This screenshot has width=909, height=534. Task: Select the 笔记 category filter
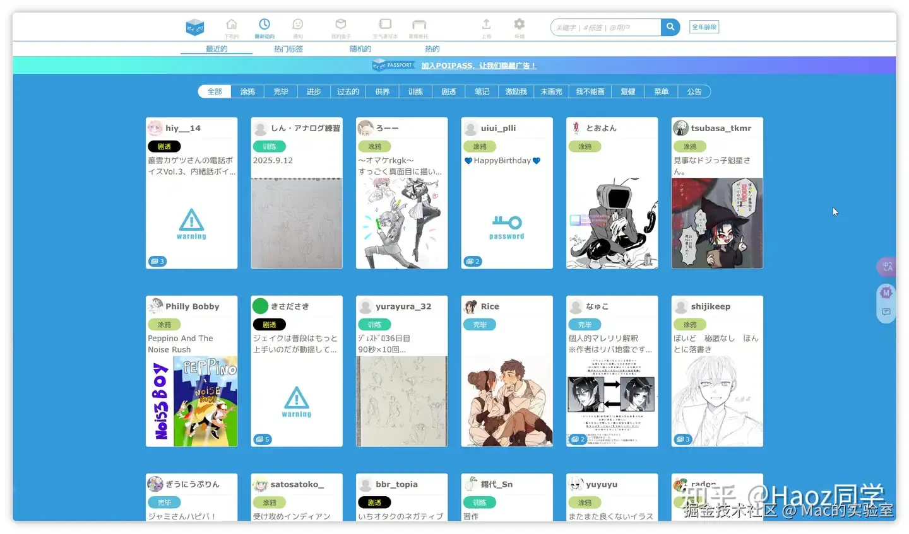point(482,91)
